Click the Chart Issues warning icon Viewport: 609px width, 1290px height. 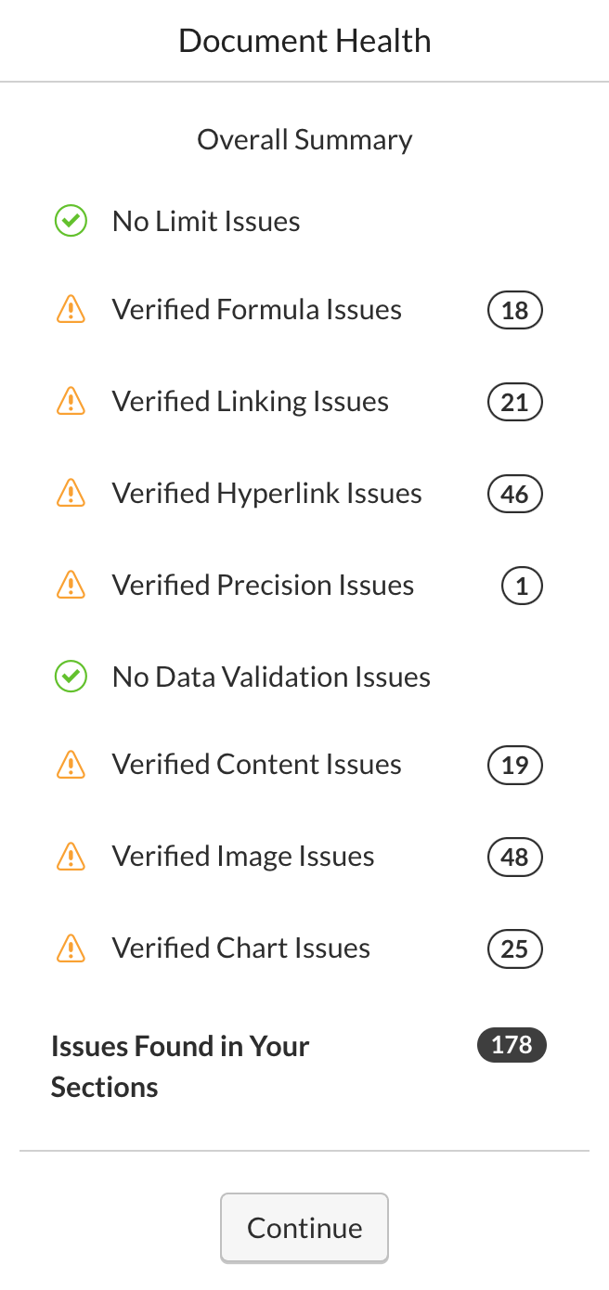(71, 948)
